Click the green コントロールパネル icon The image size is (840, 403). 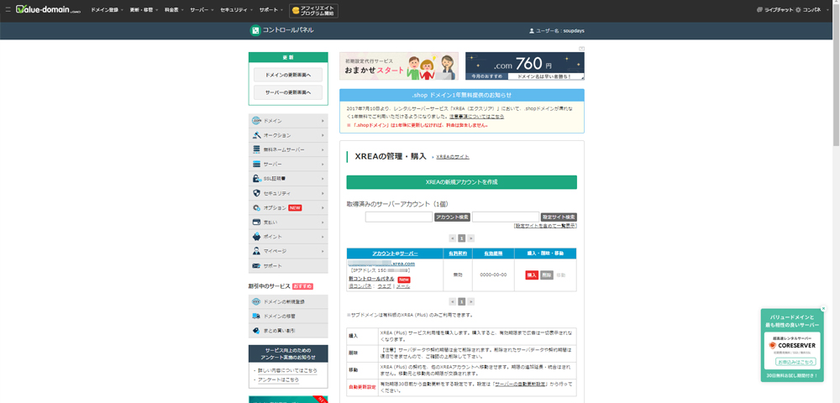point(255,30)
